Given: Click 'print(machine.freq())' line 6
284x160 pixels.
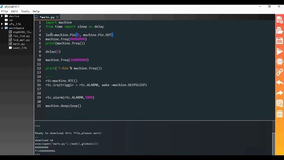Looking at the screenshot, I should (65, 43).
